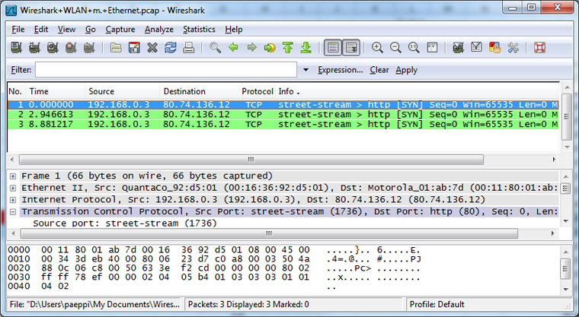Find a packet with magnifier icon

(215, 48)
